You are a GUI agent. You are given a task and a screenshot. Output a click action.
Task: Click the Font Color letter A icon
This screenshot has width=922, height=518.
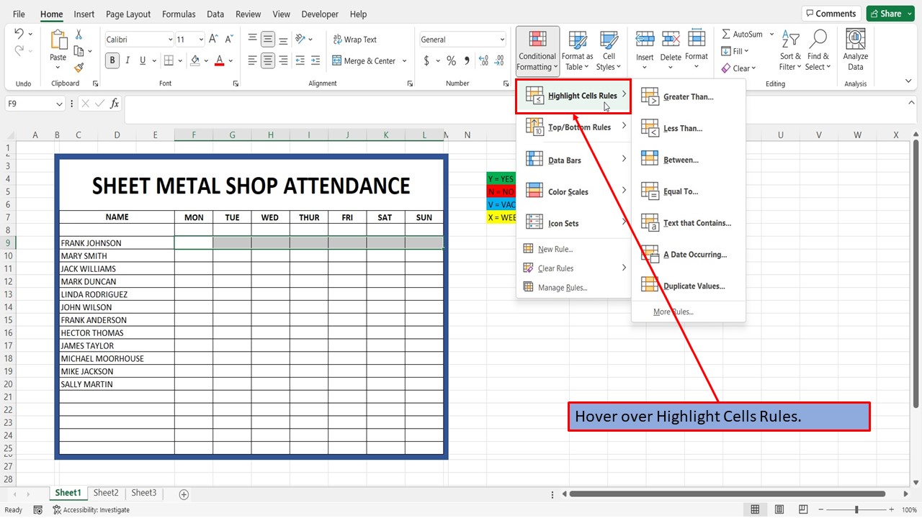click(220, 60)
